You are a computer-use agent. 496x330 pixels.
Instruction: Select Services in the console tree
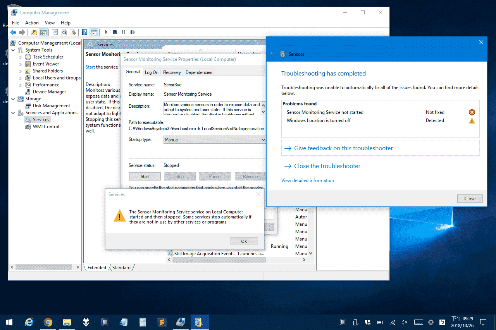point(41,120)
